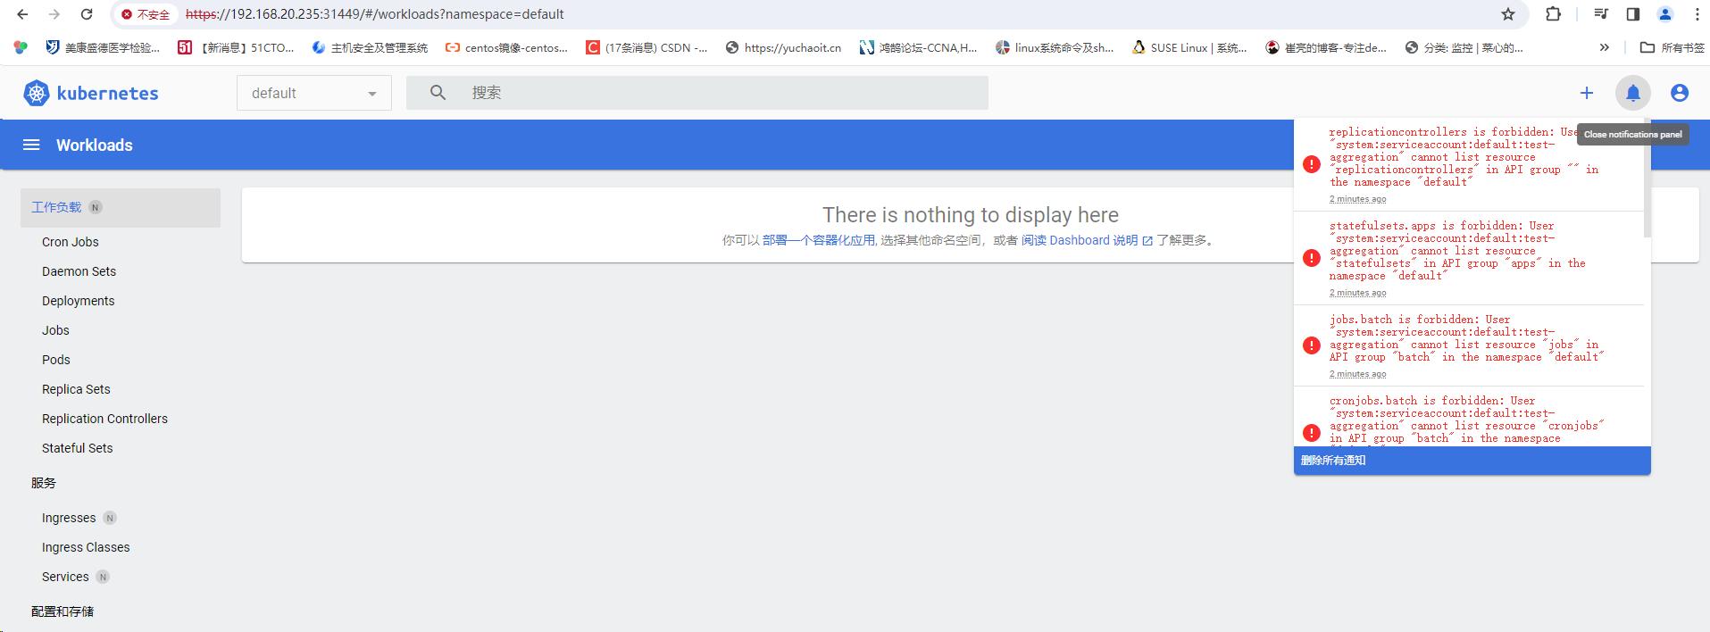Toggle the hamburger menu beside Workloads
The height and width of the screenshot is (632, 1710).
coord(31,145)
